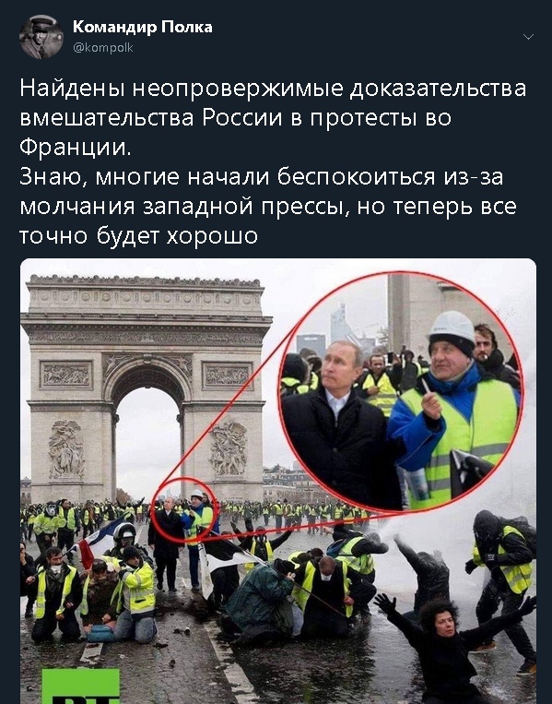Select the word "Франции" in the tweet
The height and width of the screenshot is (704, 552).
[x=74, y=148]
